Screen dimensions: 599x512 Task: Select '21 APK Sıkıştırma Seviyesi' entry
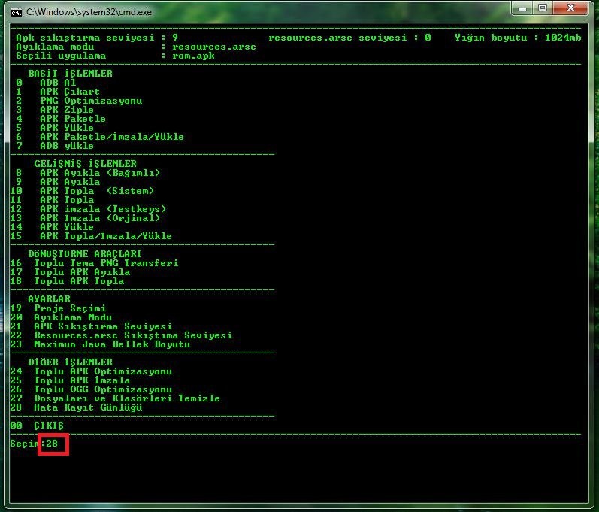click(91, 326)
